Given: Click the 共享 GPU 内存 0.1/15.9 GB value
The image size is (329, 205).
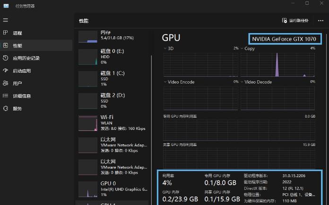Looking at the screenshot, I should coord(222,199).
